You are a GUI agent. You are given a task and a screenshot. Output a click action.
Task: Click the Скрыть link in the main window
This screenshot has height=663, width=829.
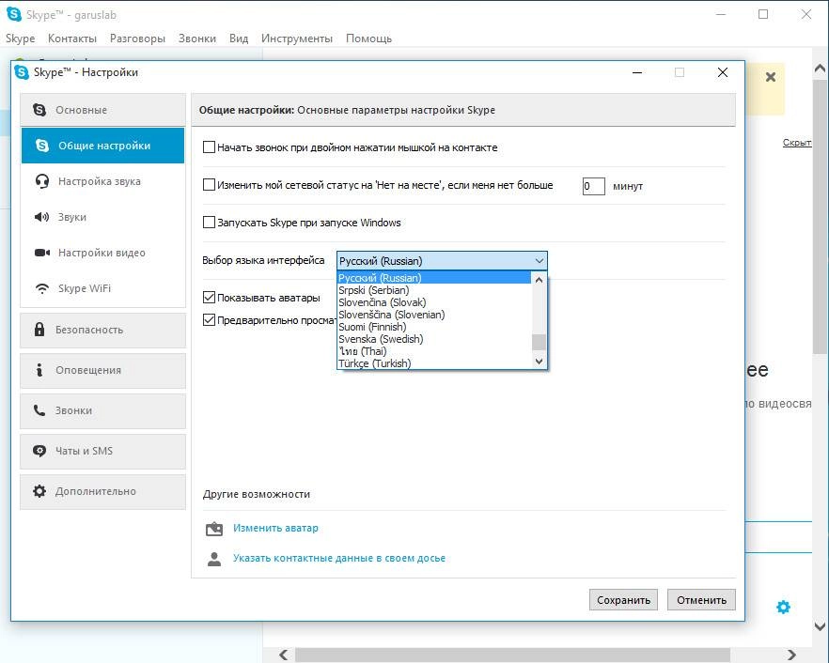point(797,143)
